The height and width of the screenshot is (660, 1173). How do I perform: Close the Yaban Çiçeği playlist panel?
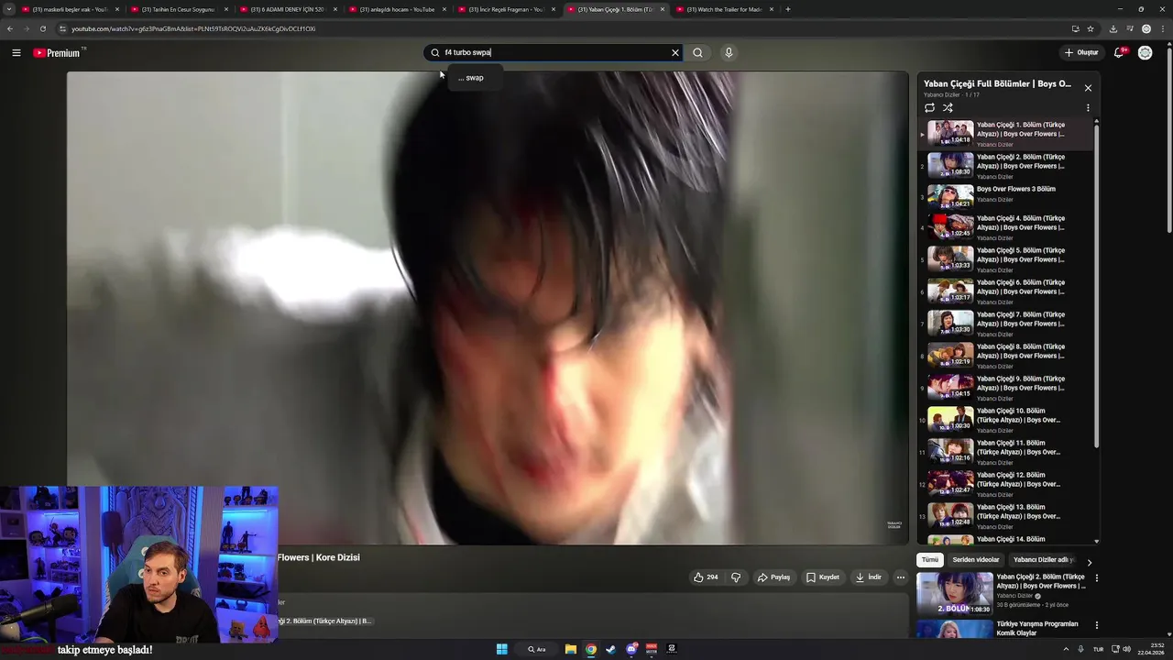click(x=1088, y=88)
